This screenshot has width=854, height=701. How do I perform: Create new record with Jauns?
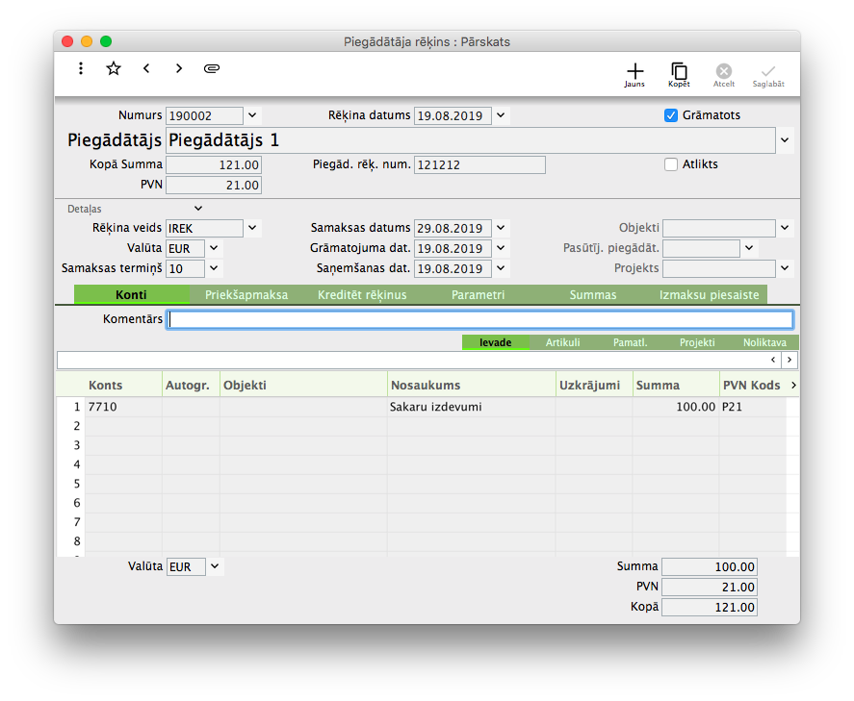point(634,73)
